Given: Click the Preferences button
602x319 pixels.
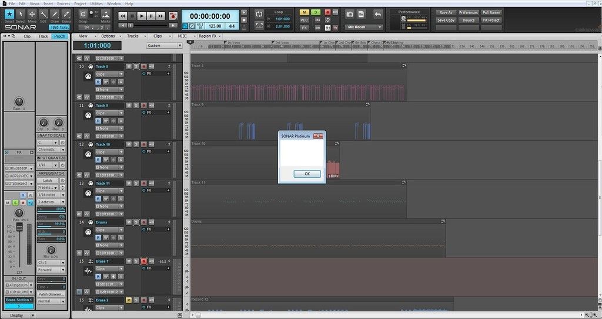Looking at the screenshot, I should (x=468, y=12).
